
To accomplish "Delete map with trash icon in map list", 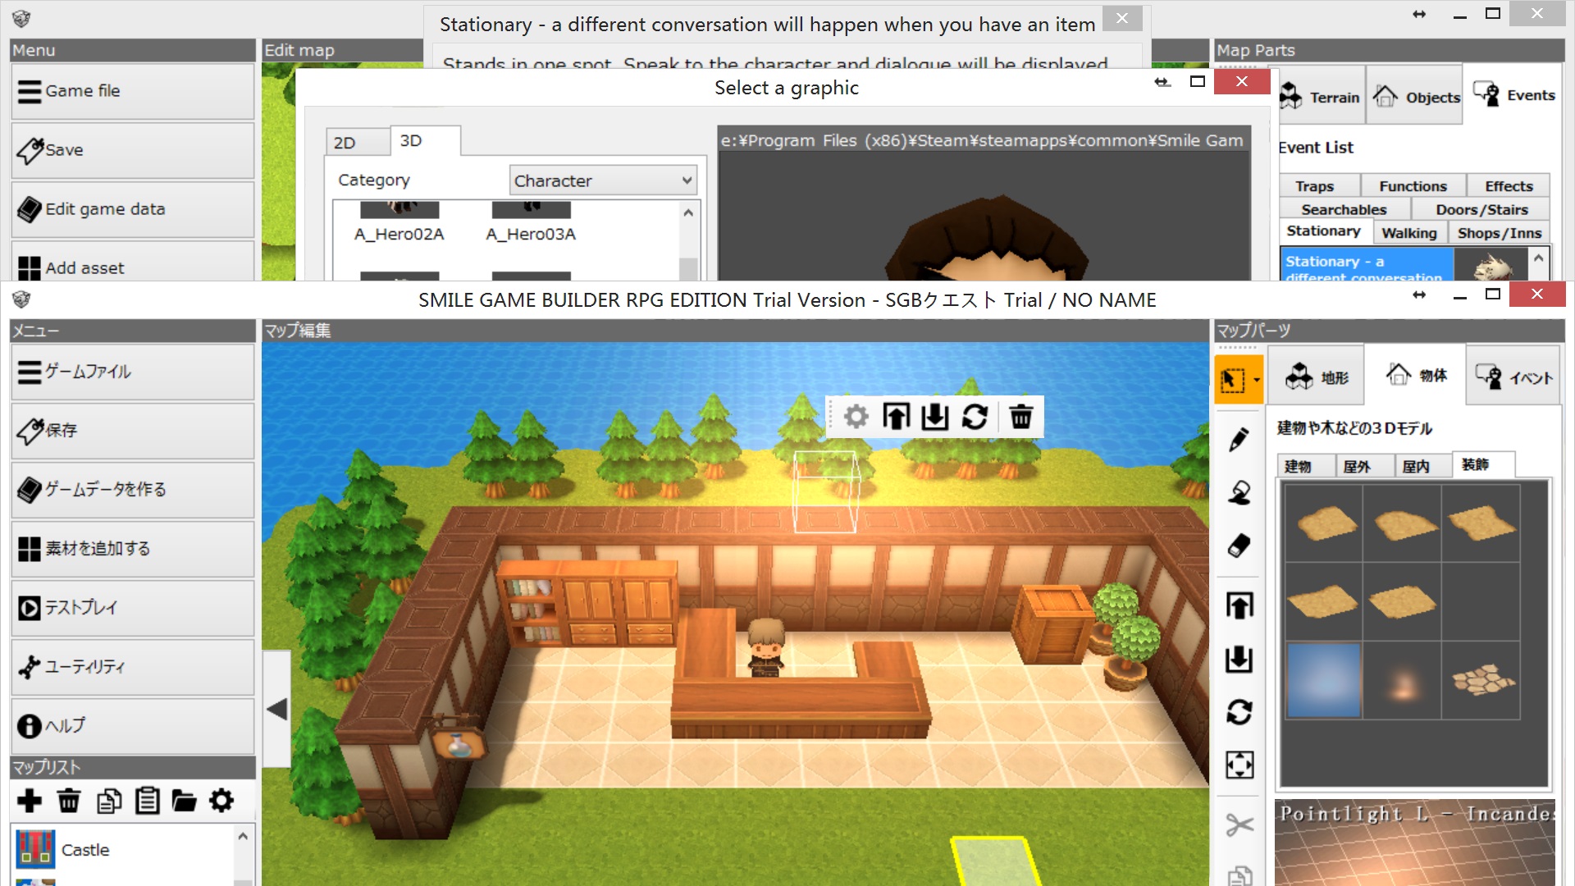I will [x=69, y=800].
